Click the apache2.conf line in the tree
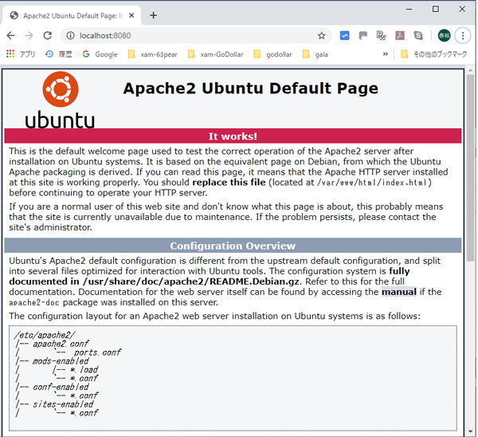 tap(61, 344)
